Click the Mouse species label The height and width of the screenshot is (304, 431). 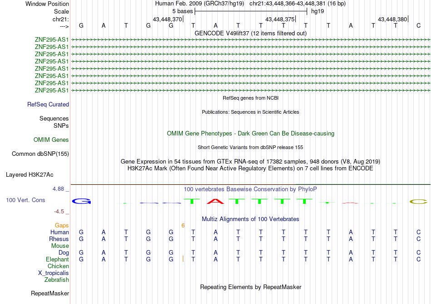(x=60, y=246)
